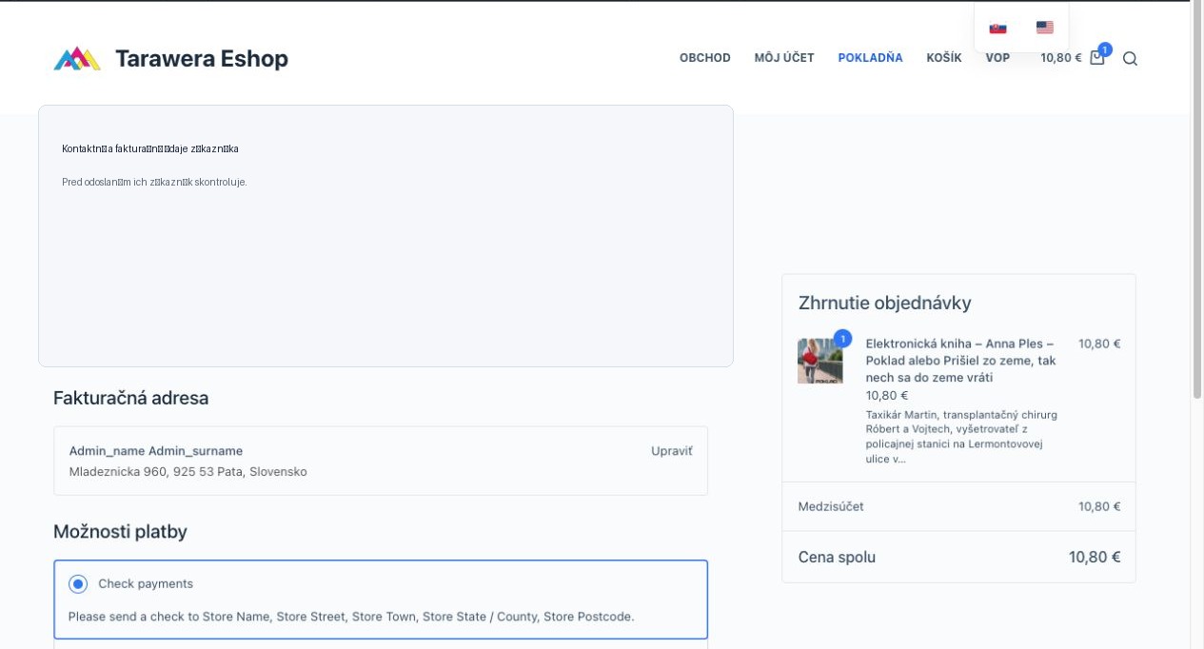Navigate to the KOŠÍK menu item
The image size is (1204, 649).
(944, 58)
